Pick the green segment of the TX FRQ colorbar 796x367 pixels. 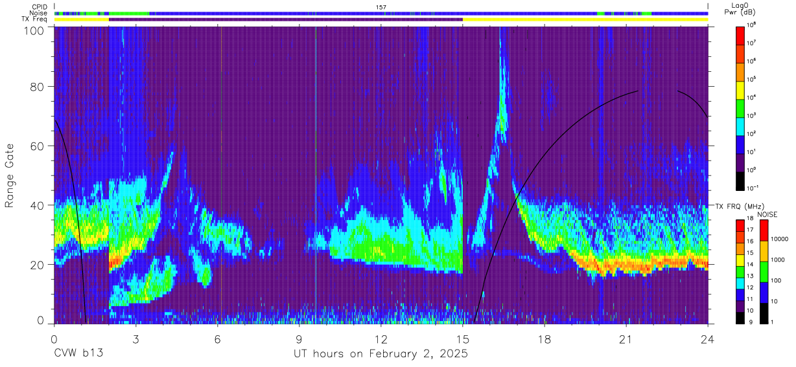[740, 271]
